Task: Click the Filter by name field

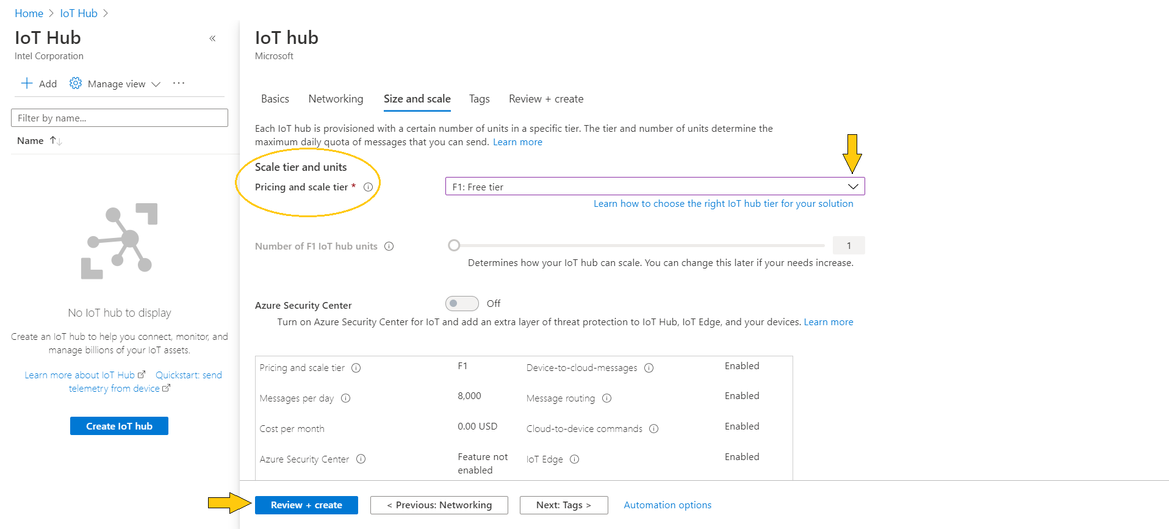Action: pos(120,118)
